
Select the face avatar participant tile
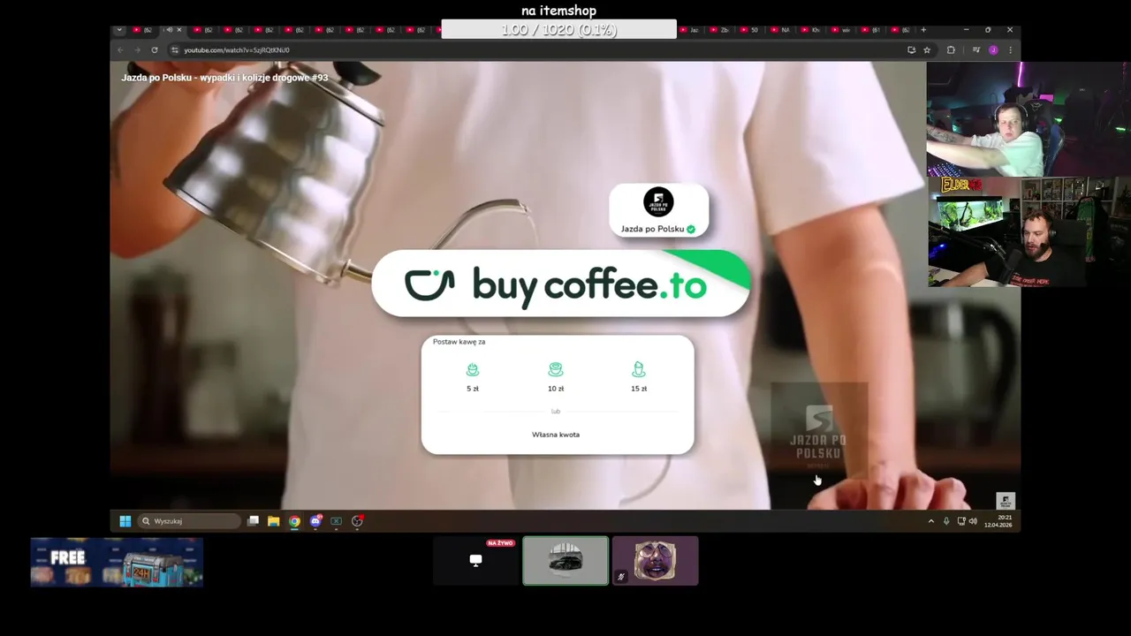click(x=656, y=560)
